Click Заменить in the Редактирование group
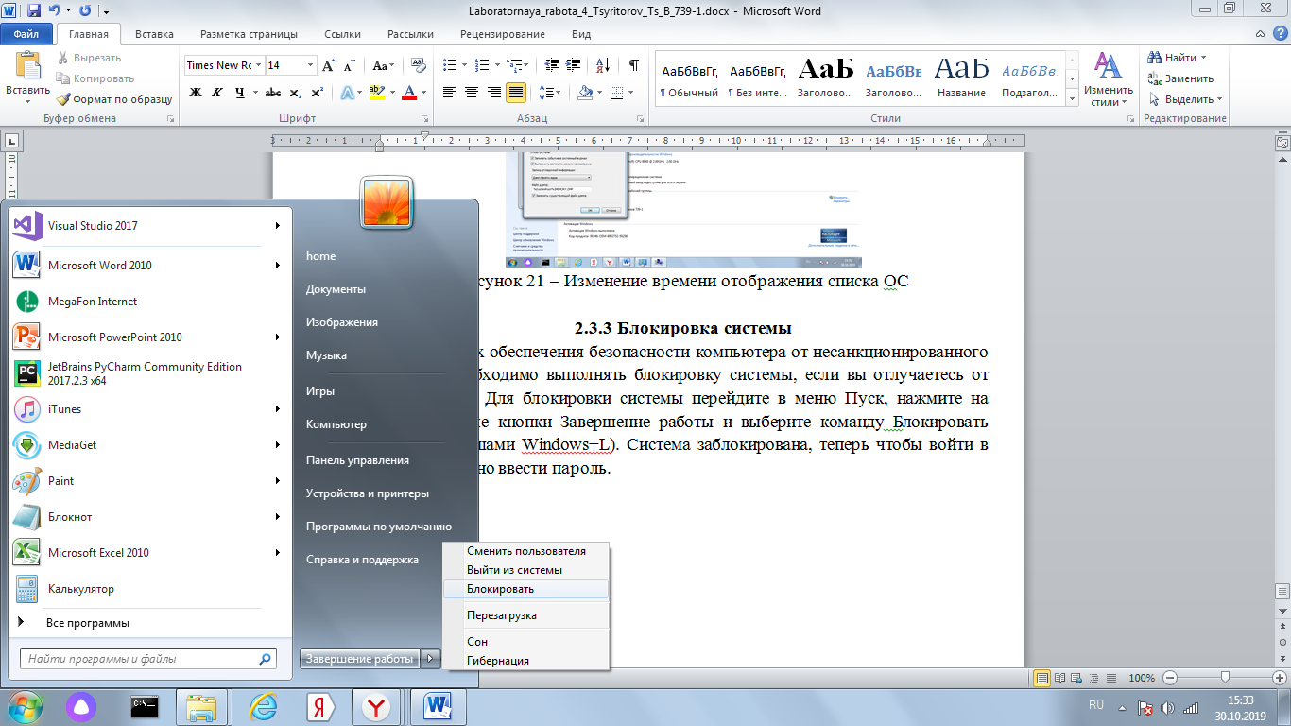 [x=1181, y=78]
